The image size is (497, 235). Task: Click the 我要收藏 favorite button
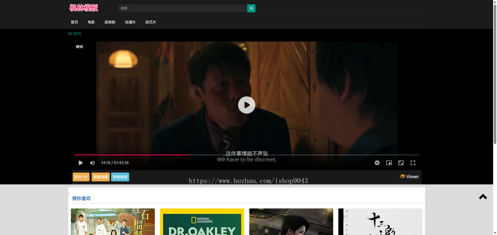pos(101,177)
